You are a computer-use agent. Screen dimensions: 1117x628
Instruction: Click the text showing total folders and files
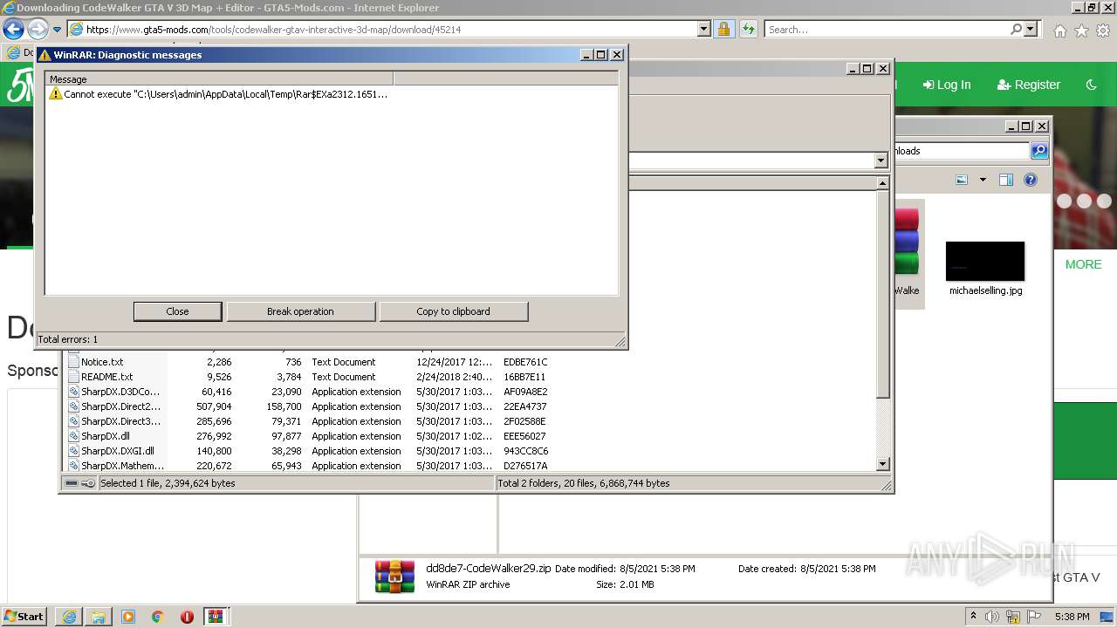(x=584, y=483)
